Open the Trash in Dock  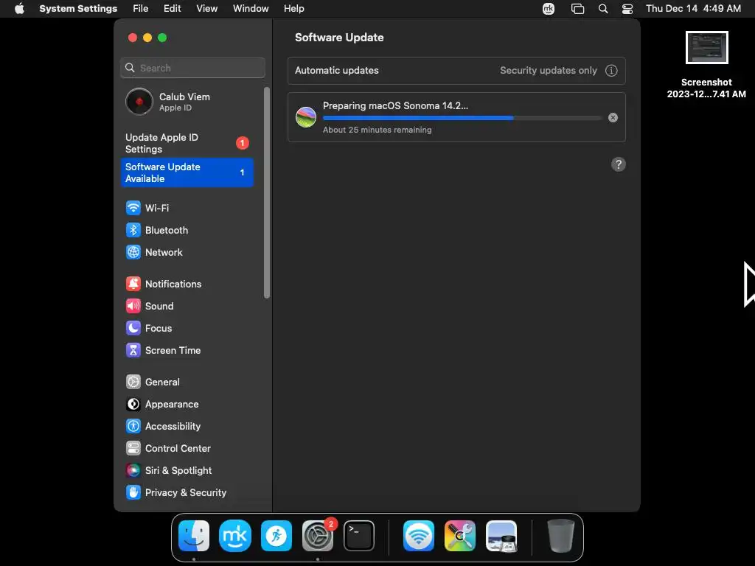pos(561,536)
